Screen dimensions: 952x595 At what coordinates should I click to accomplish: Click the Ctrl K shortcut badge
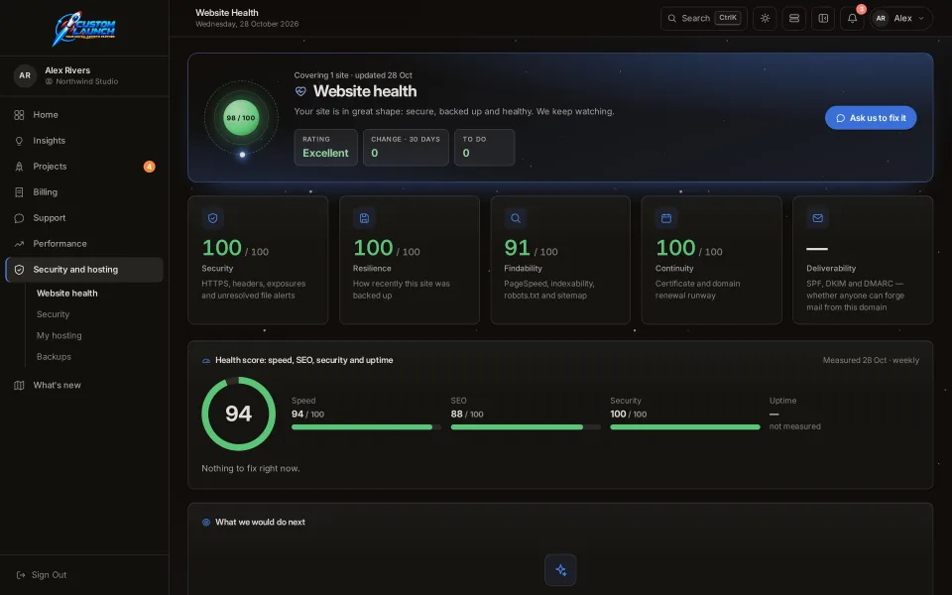(x=727, y=18)
